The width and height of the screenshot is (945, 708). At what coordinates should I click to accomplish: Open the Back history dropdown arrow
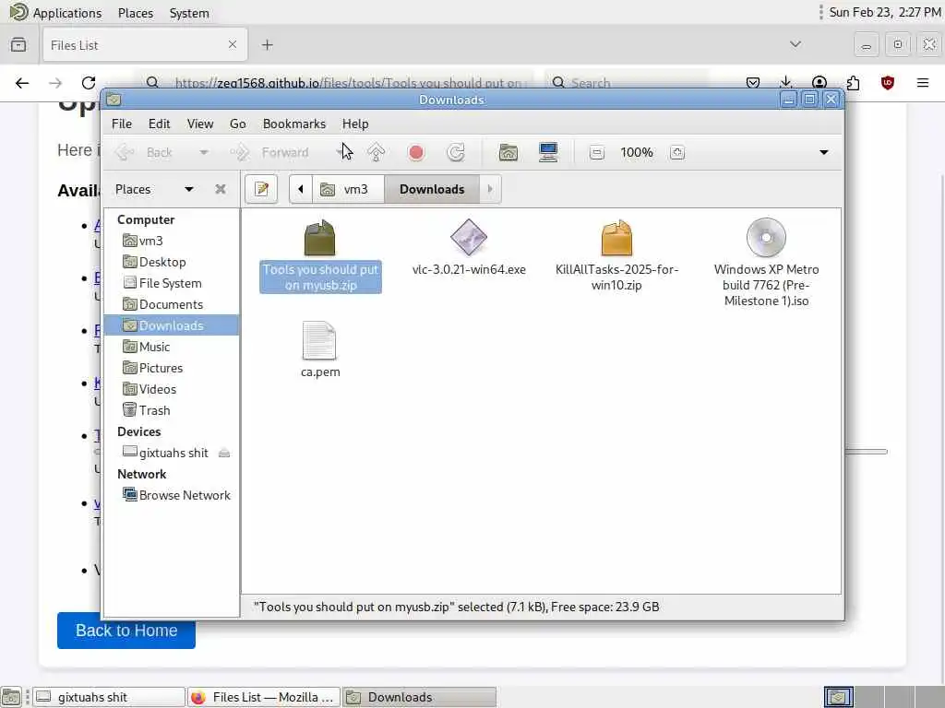(x=204, y=152)
